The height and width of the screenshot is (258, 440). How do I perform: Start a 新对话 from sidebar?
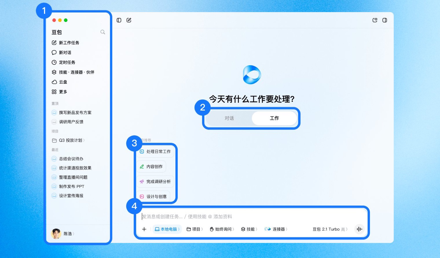pos(61,53)
